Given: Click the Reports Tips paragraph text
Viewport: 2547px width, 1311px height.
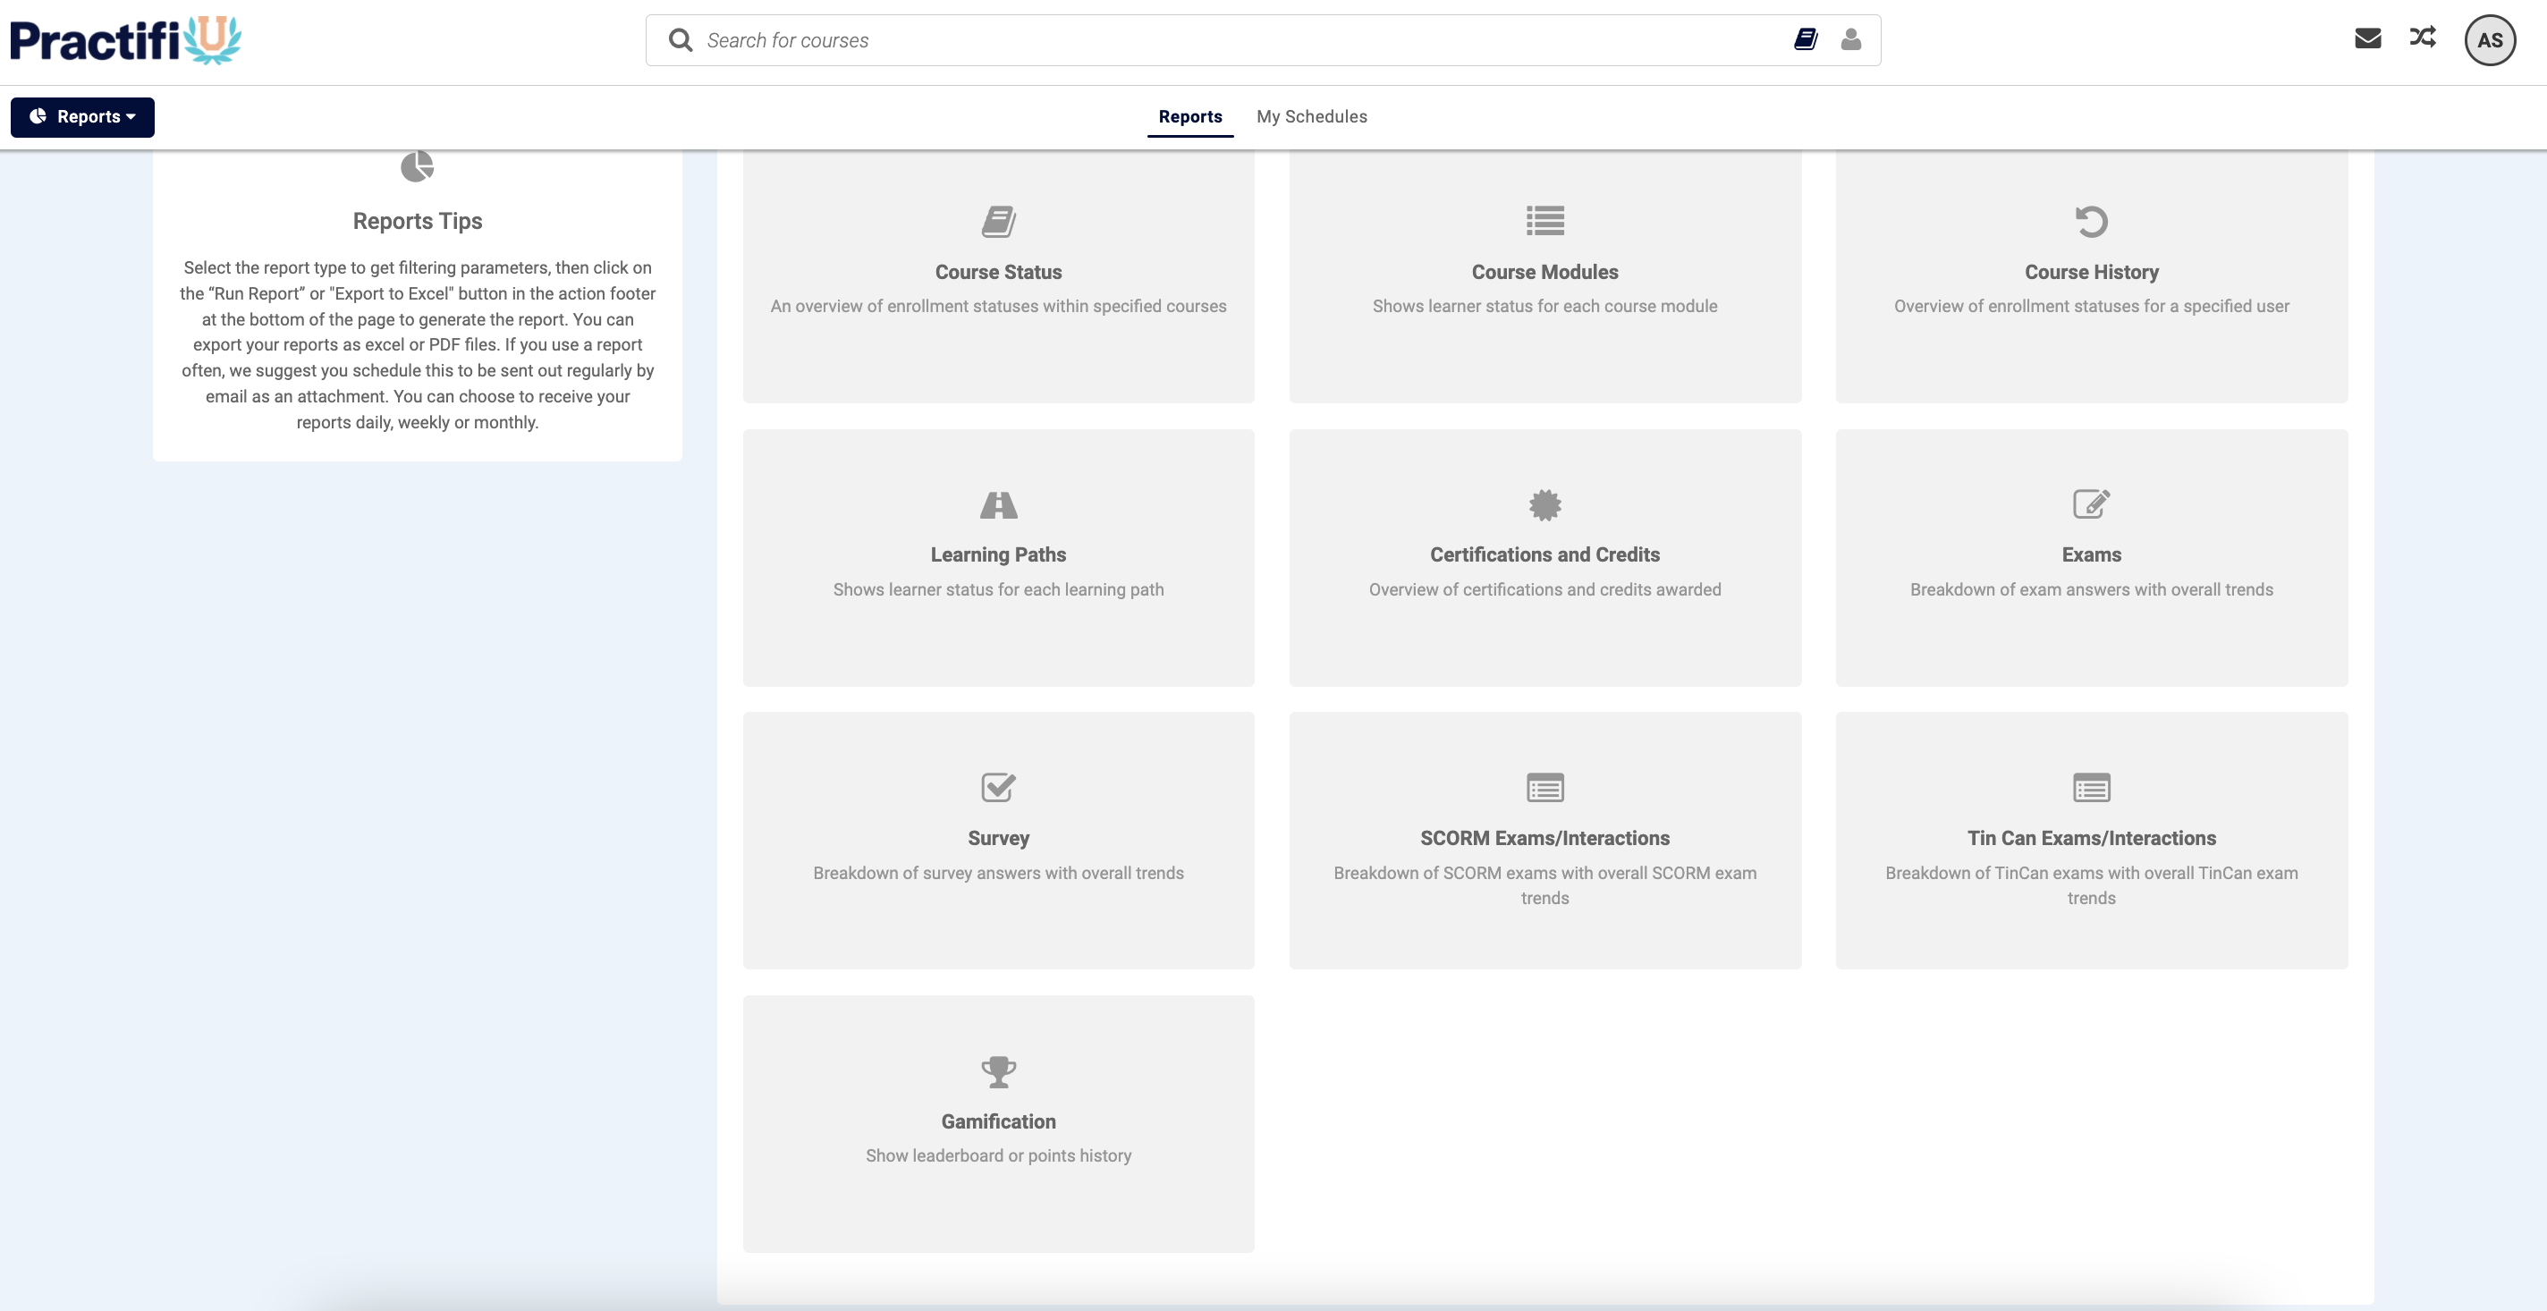Looking at the screenshot, I should click(418, 345).
